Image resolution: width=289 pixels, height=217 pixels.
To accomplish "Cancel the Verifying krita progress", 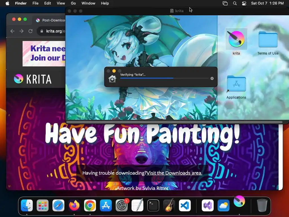I will 212,79.
